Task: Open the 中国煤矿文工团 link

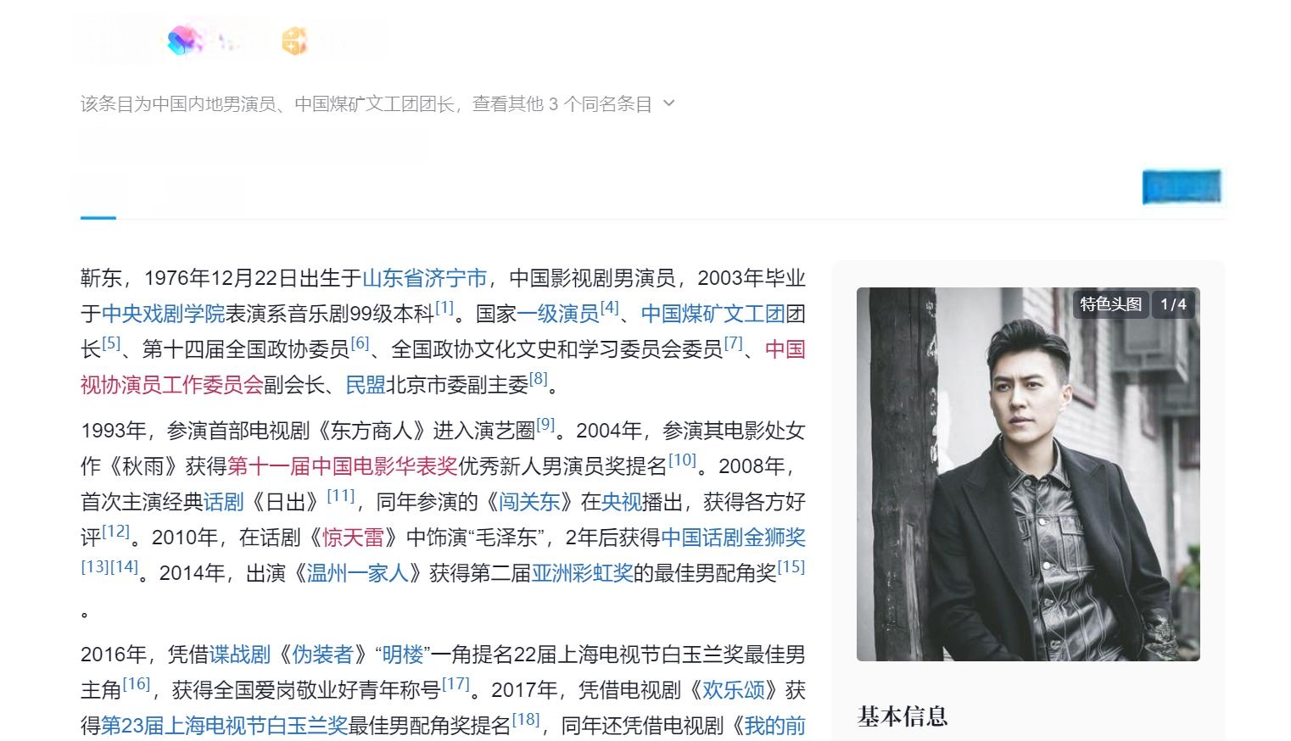Action: pos(713,314)
